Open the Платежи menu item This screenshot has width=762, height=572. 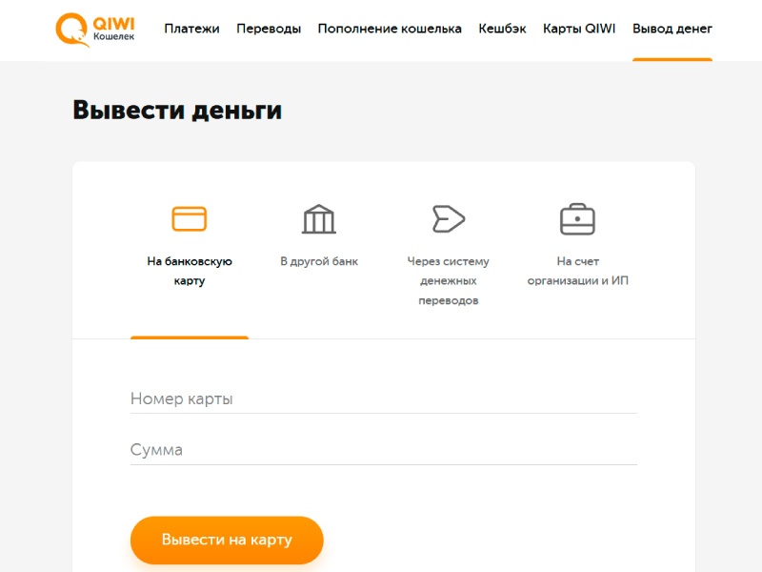(x=193, y=29)
